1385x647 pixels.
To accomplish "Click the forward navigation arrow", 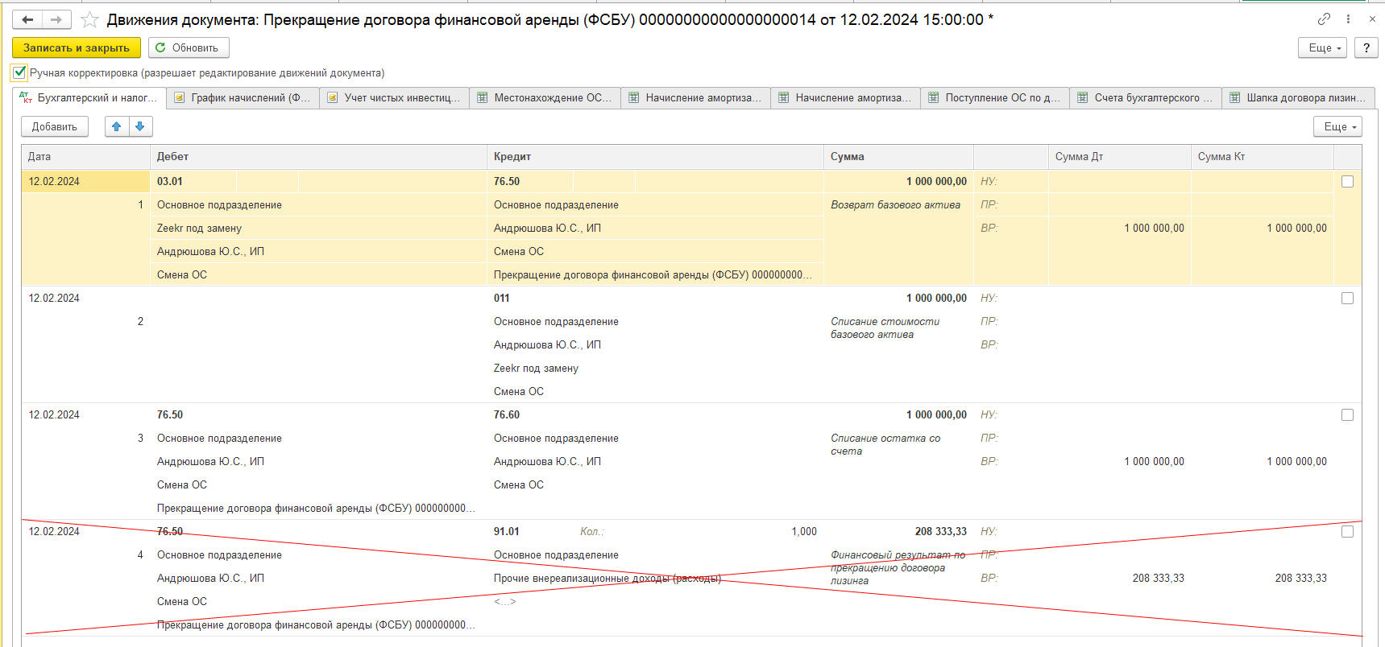I will 56,19.
